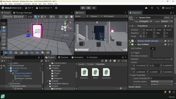
Task: Toggle the Static checkbox
Action: 163,18
